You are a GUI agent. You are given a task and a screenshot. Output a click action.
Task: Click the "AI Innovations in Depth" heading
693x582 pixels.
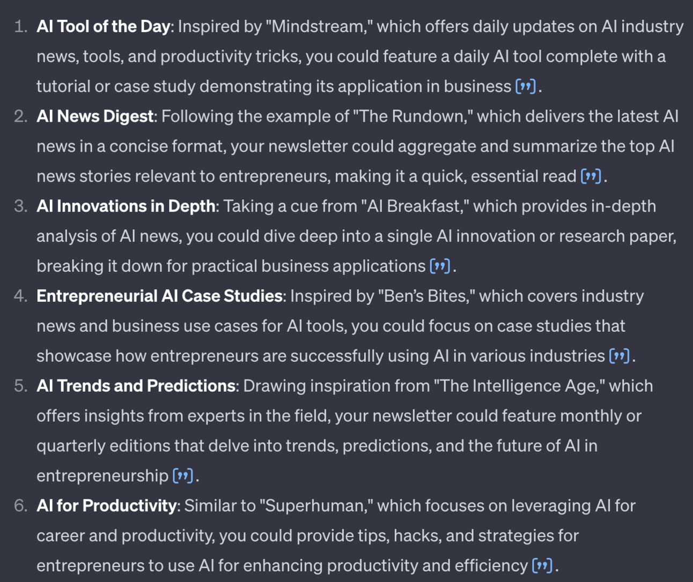(126, 206)
